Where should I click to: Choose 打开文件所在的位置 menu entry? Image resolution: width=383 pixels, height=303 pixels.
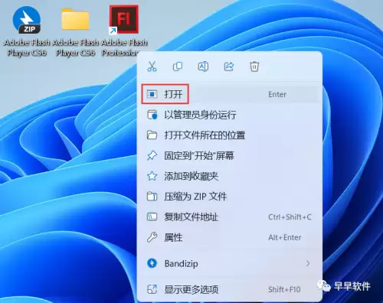pyautogui.click(x=230, y=135)
